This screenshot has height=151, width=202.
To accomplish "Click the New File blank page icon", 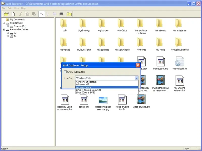I will tap(13, 14).
